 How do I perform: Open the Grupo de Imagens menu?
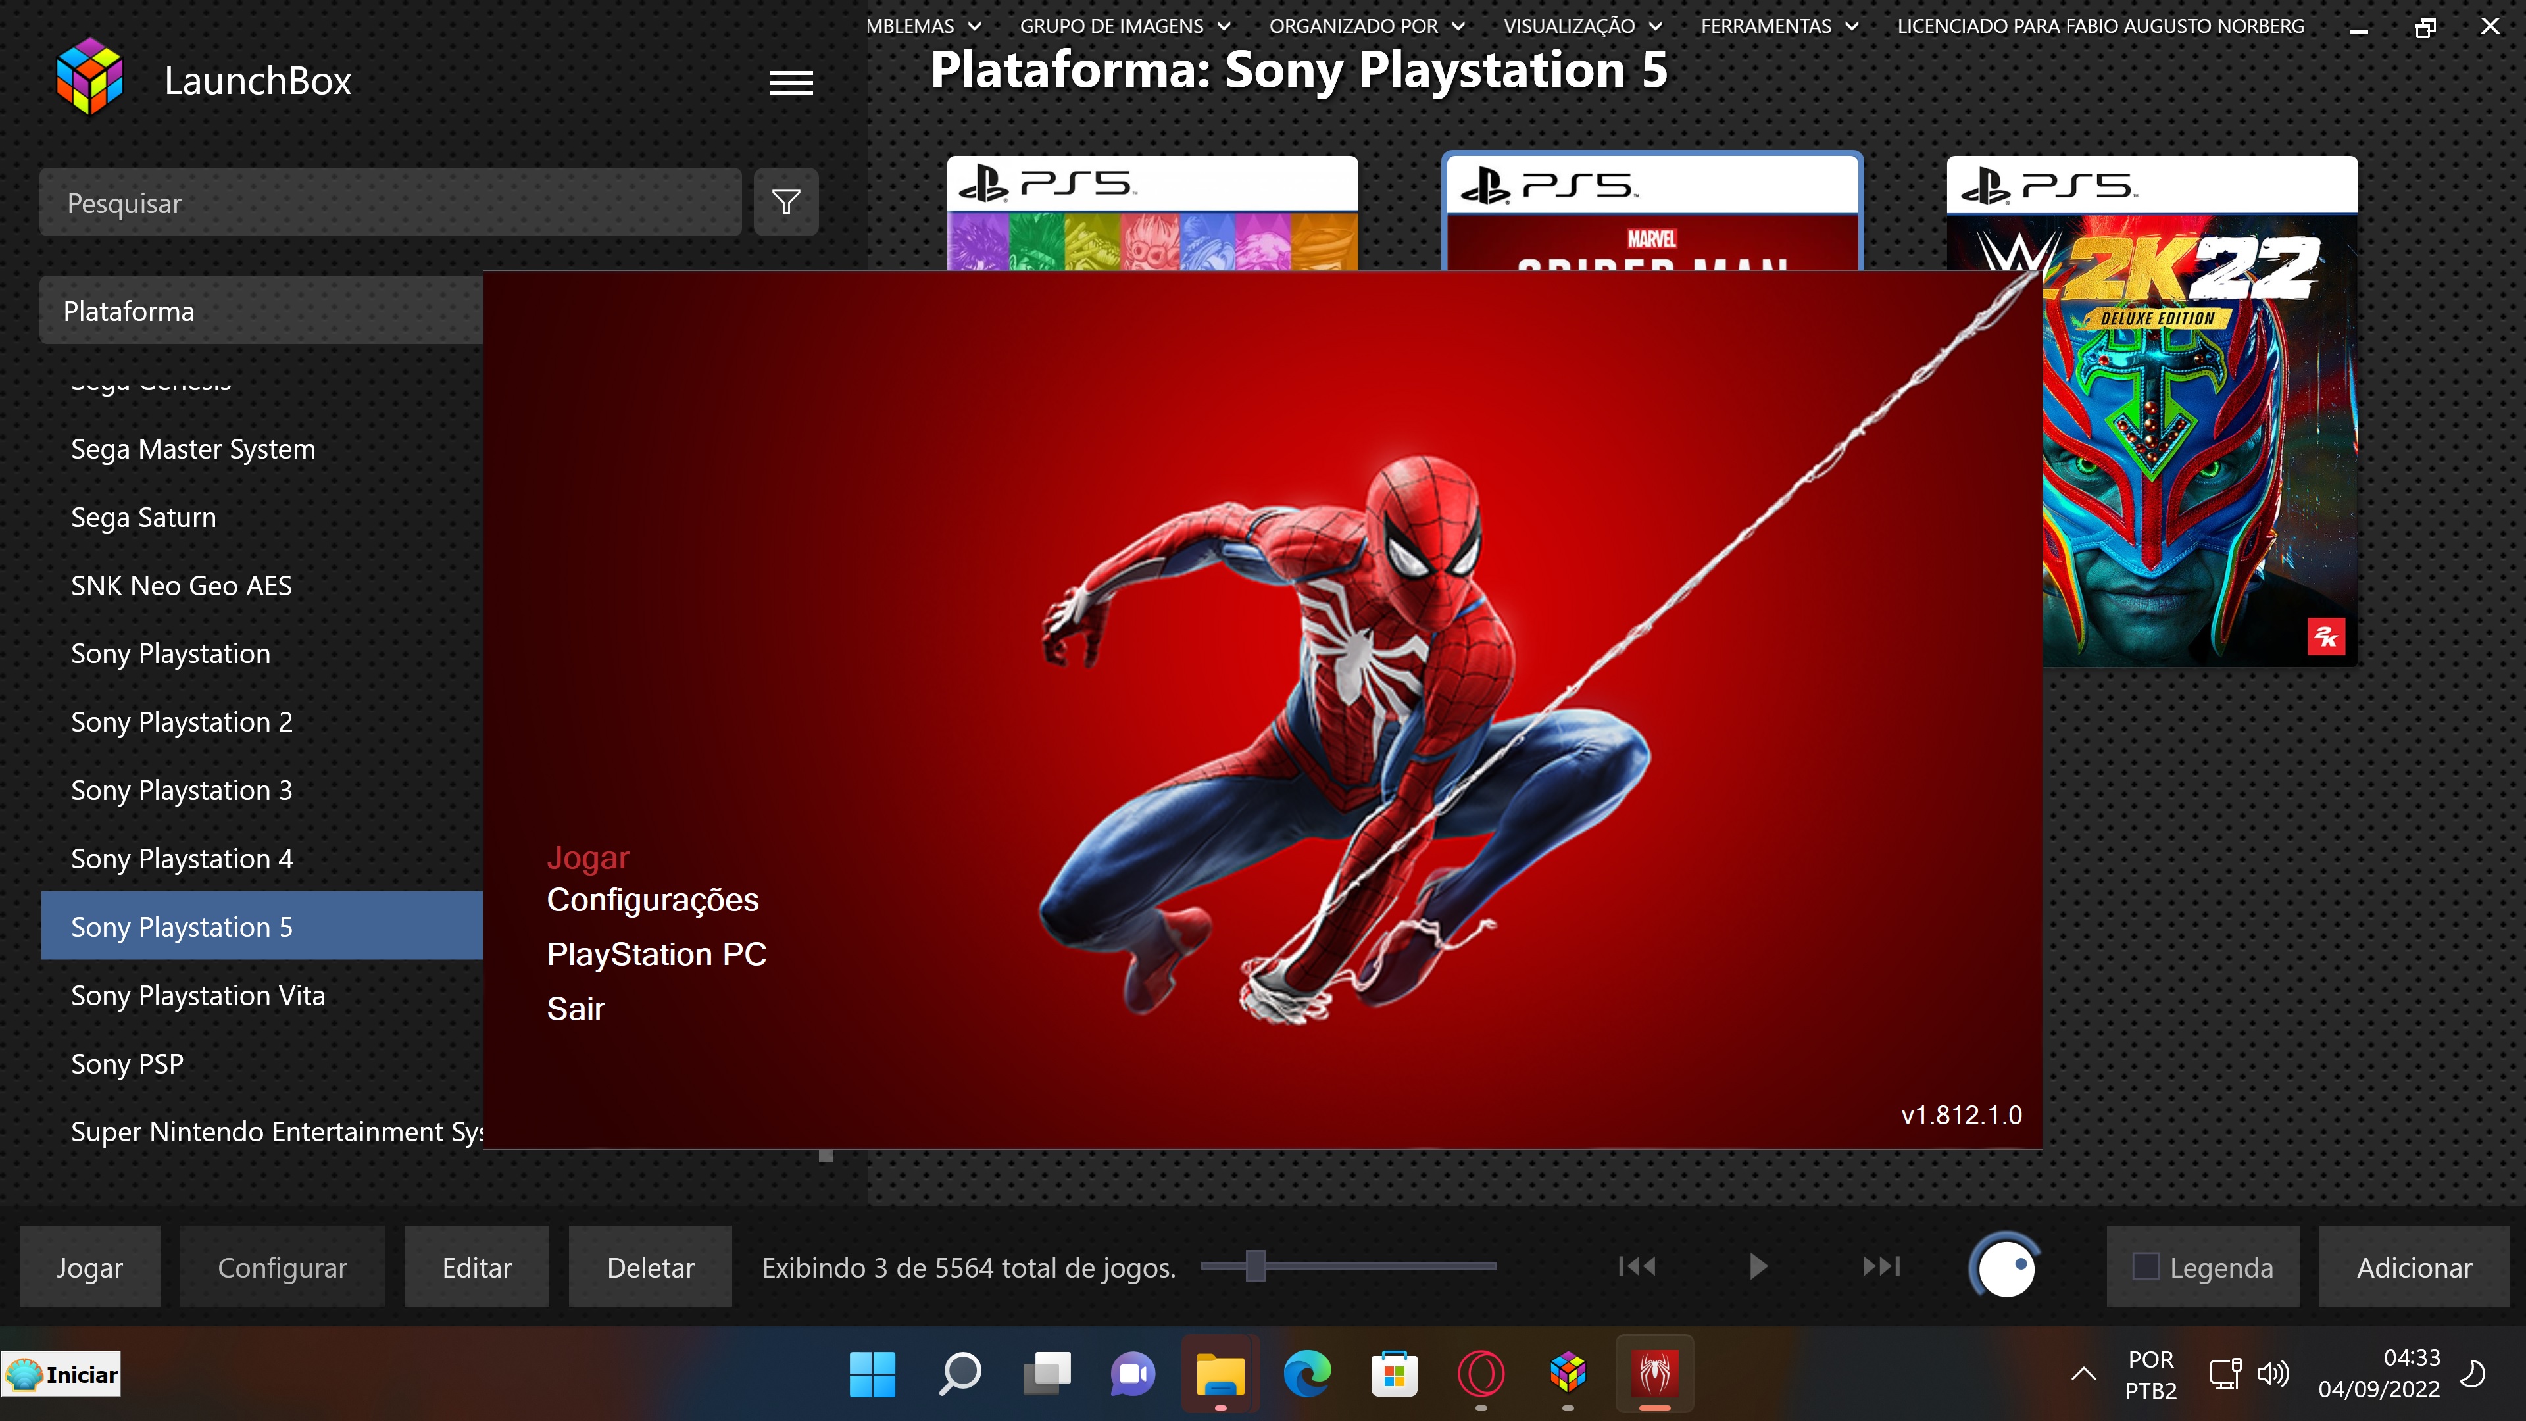click(1125, 26)
